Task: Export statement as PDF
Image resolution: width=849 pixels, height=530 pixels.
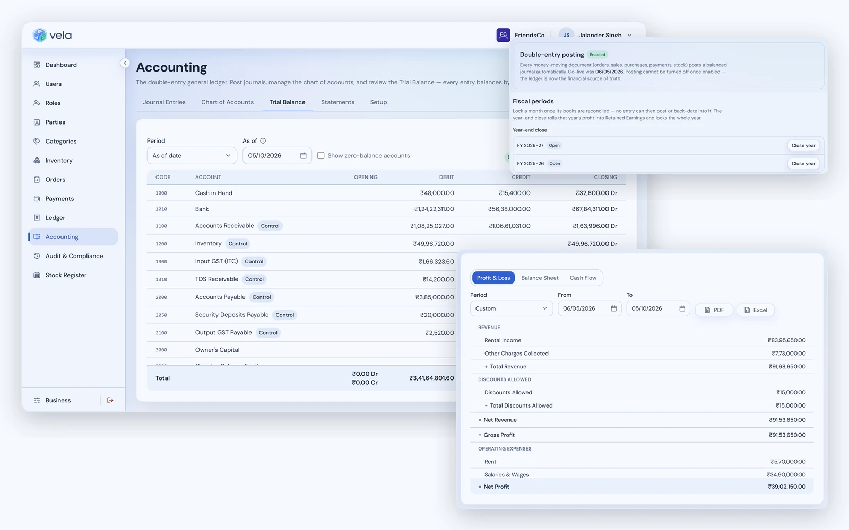Action: [x=714, y=310]
